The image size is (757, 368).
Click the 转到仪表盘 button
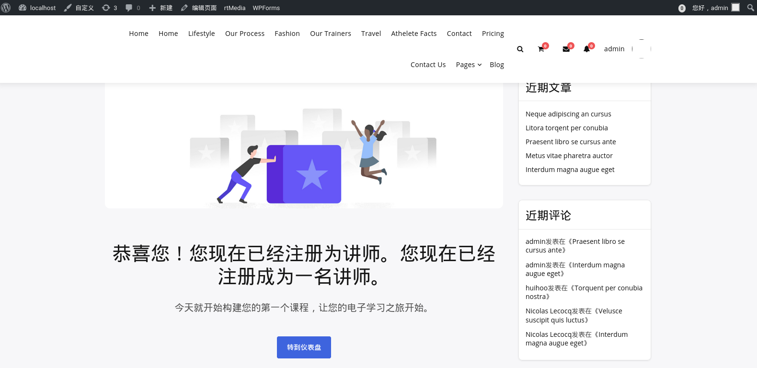304,347
